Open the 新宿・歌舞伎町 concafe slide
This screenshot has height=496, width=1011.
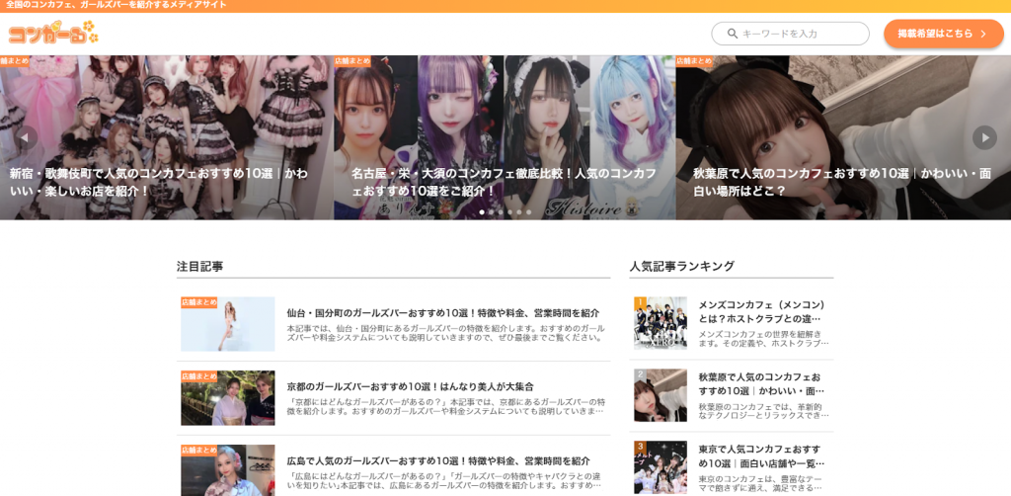click(x=158, y=182)
